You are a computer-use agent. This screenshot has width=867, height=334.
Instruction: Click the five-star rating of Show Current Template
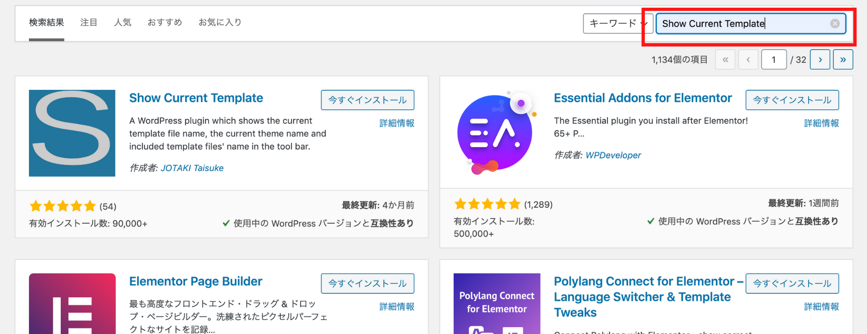[63, 206]
